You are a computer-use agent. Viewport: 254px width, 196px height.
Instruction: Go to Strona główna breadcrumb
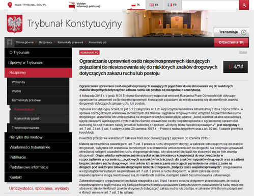click(24, 42)
